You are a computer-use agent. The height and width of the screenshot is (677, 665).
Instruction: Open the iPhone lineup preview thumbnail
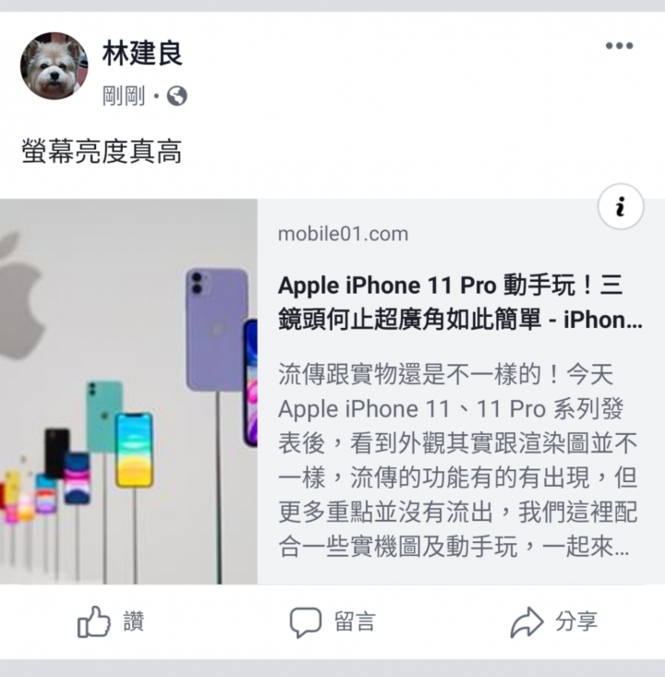click(x=128, y=392)
